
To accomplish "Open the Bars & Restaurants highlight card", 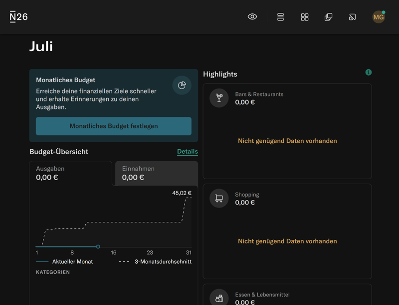I will (x=287, y=131).
